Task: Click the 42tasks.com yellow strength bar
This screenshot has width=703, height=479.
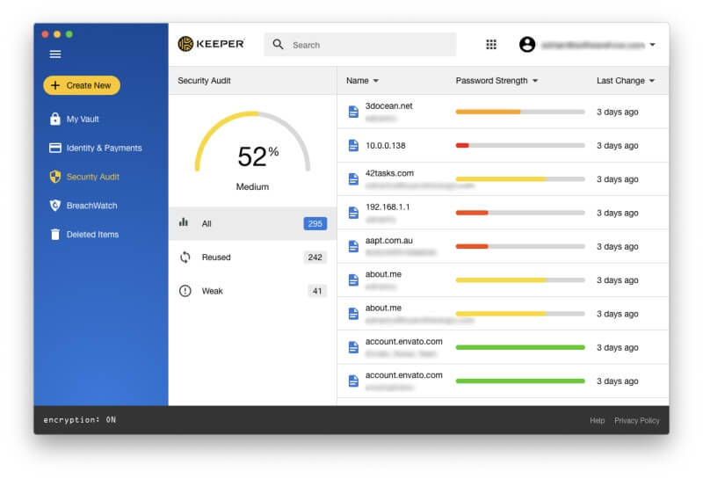Action: point(501,179)
